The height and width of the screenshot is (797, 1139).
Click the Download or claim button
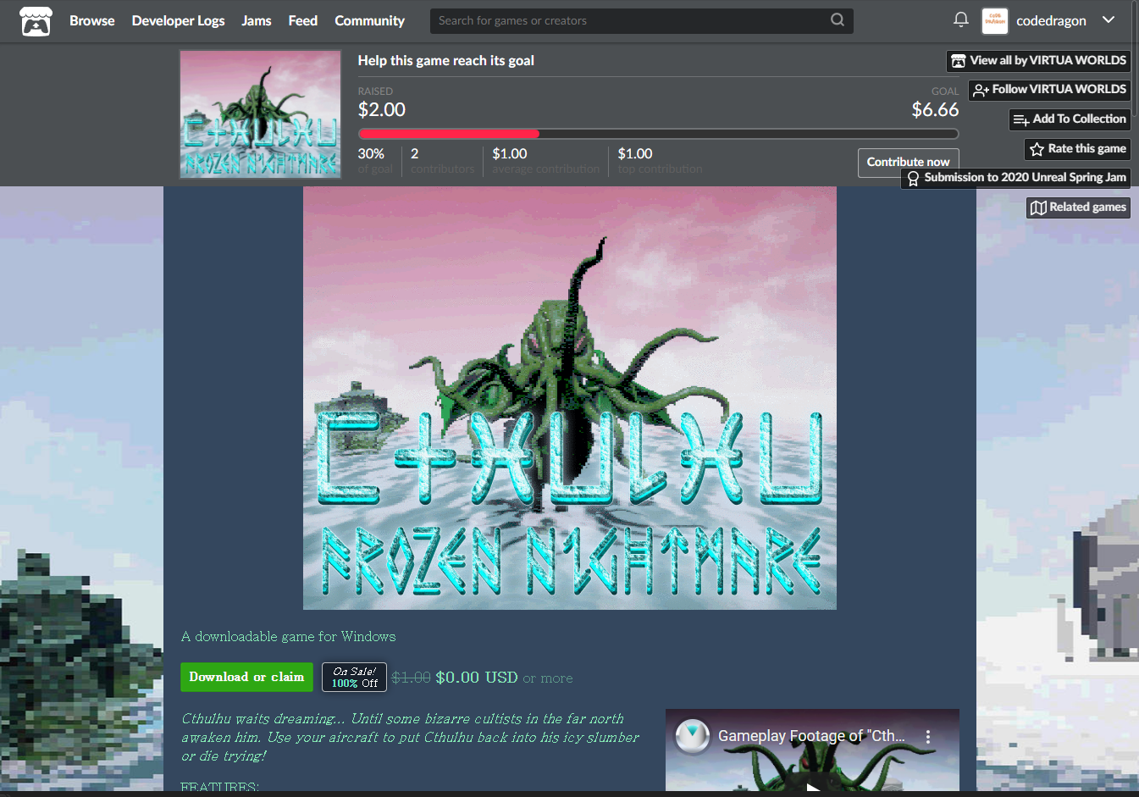tap(246, 677)
